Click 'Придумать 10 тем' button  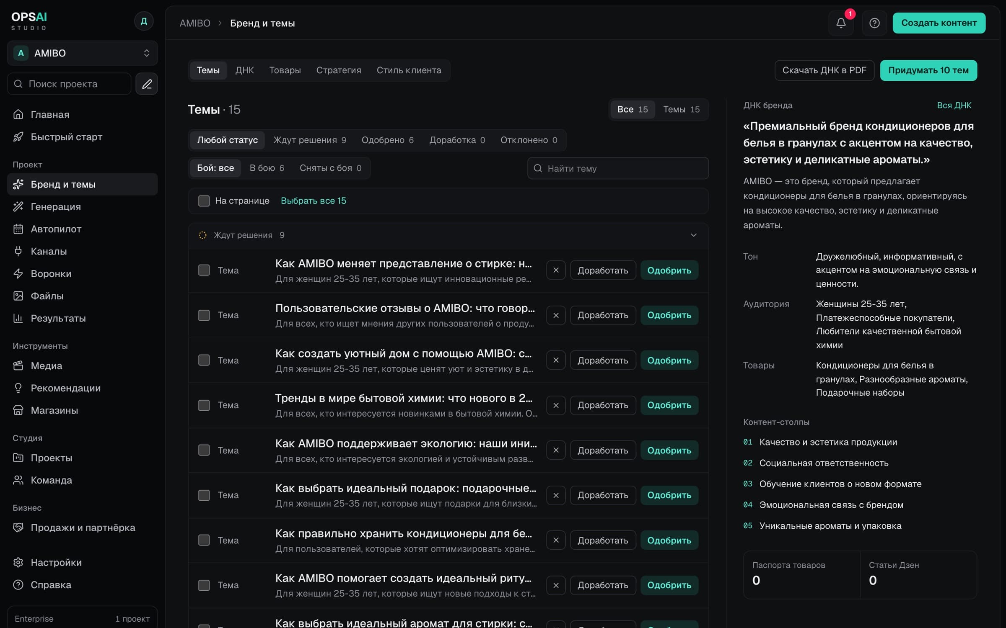pos(928,70)
